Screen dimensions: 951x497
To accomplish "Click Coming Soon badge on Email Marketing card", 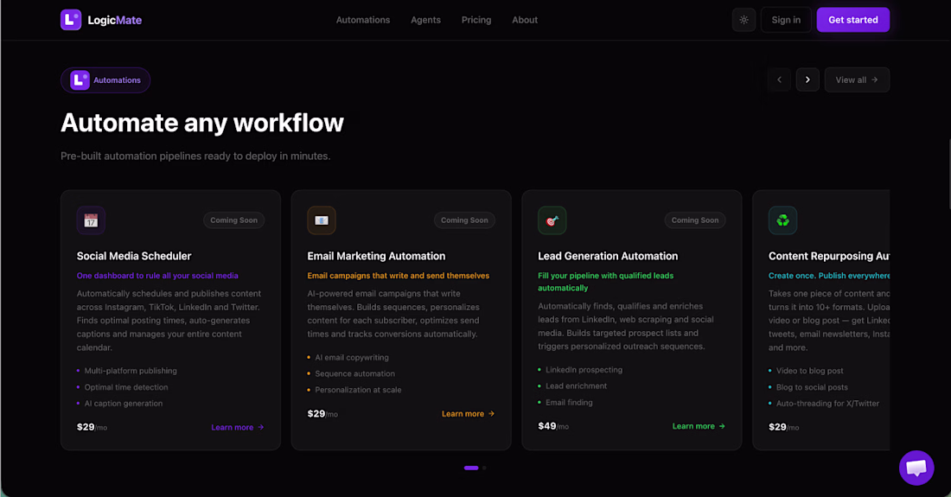I will [464, 220].
